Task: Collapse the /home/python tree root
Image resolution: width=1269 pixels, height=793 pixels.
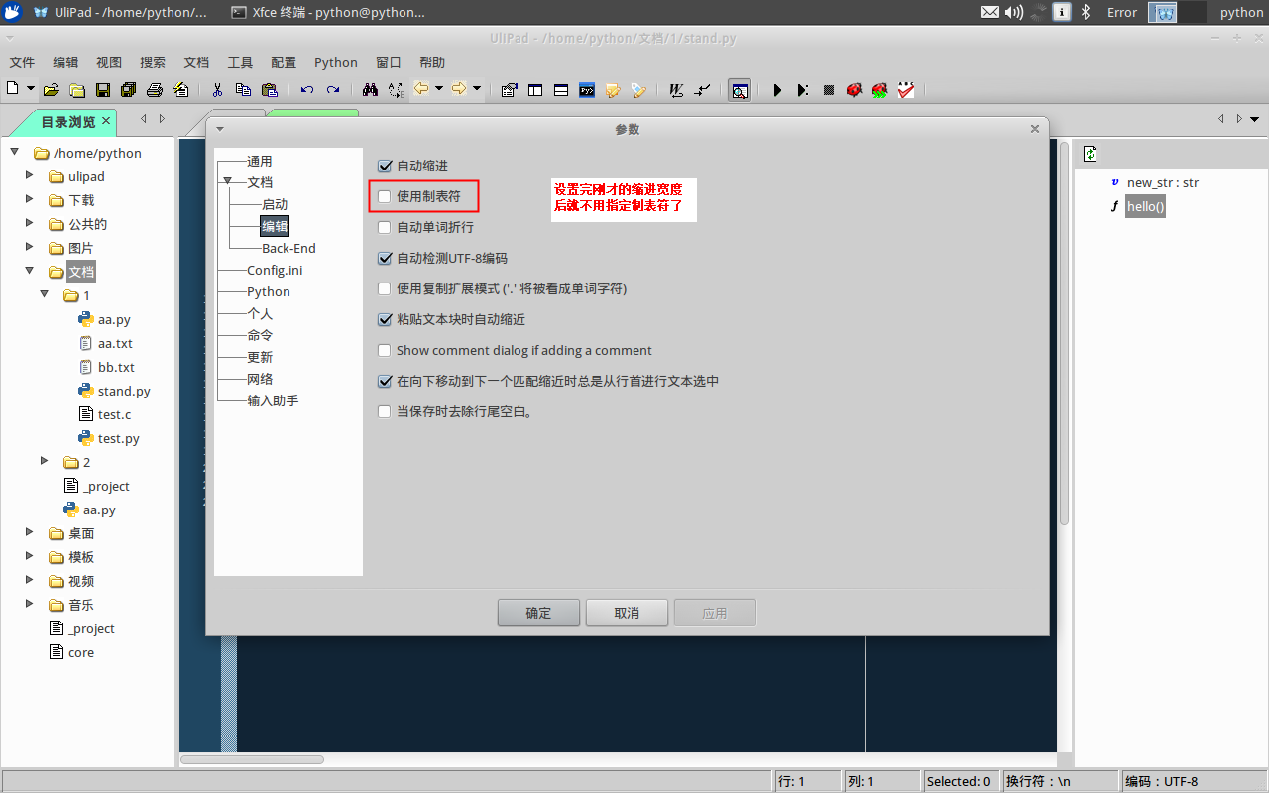Action: coord(15,153)
